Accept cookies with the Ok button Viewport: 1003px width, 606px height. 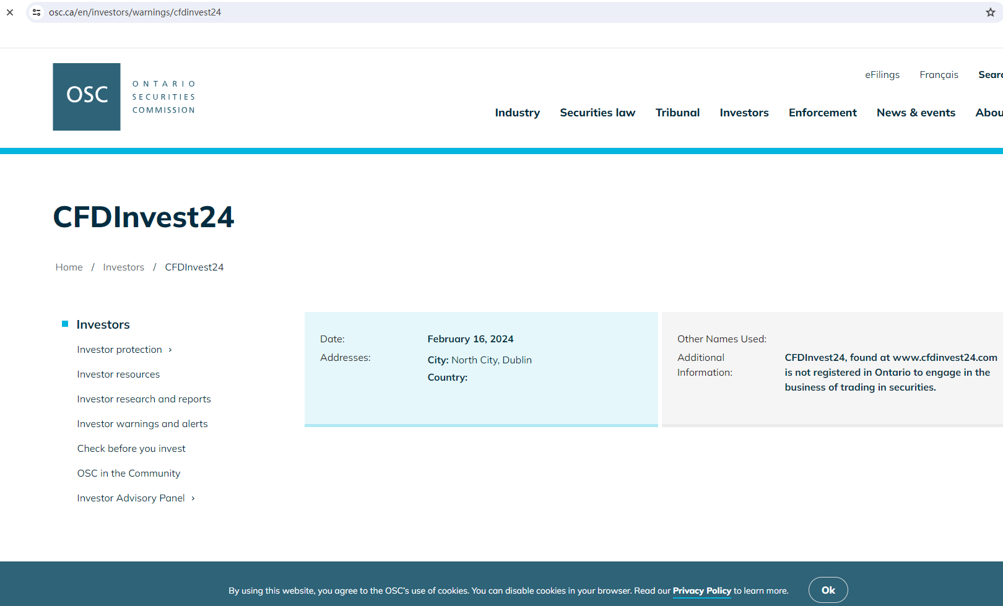coord(828,590)
